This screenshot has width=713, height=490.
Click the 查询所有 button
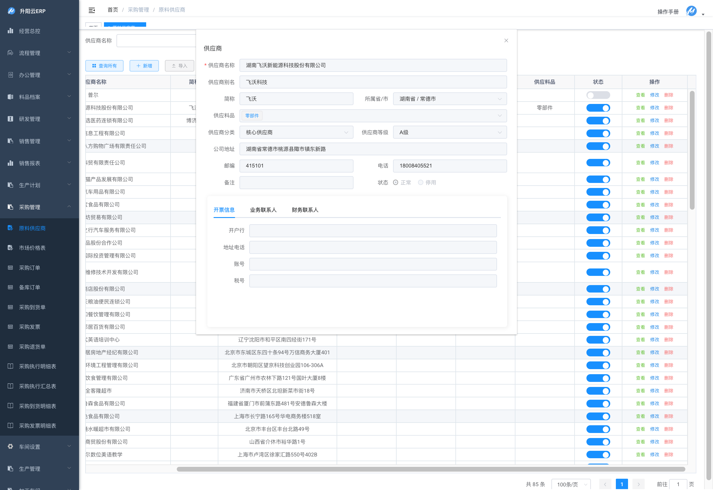point(104,66)
